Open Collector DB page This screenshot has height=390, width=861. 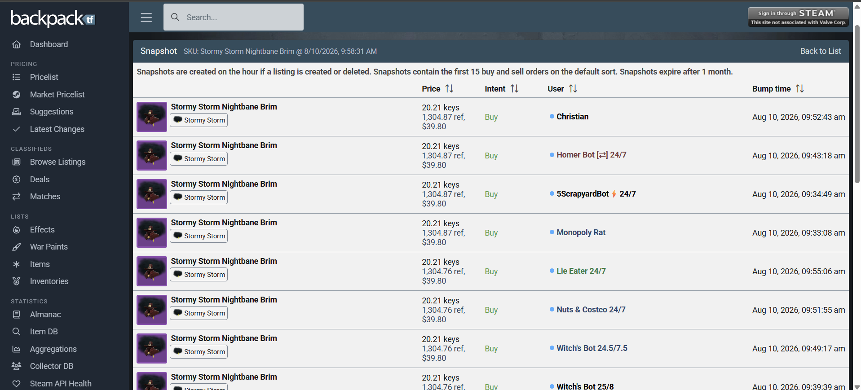(x=52, y=366)
